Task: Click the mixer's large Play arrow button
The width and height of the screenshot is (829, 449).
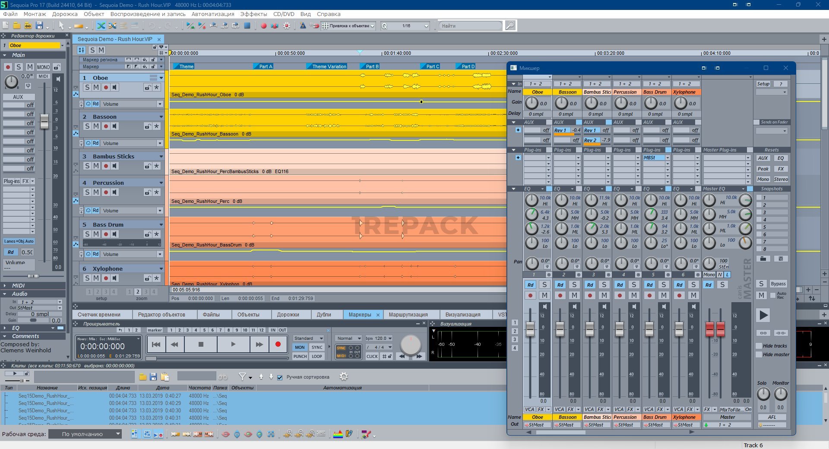Action: pyautogui.click(x=763, y=315)
